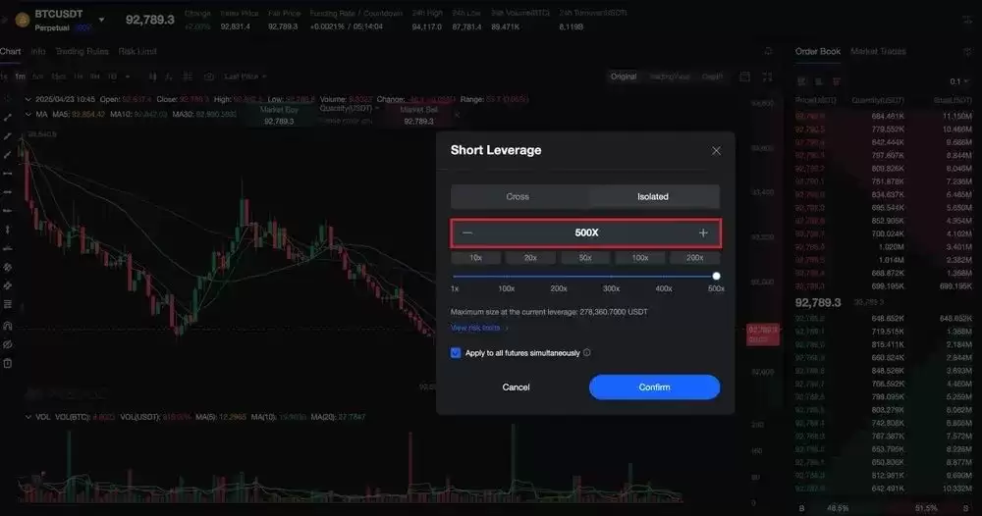
Task: Confirm the 500X leverage setting
Action: 654,387
